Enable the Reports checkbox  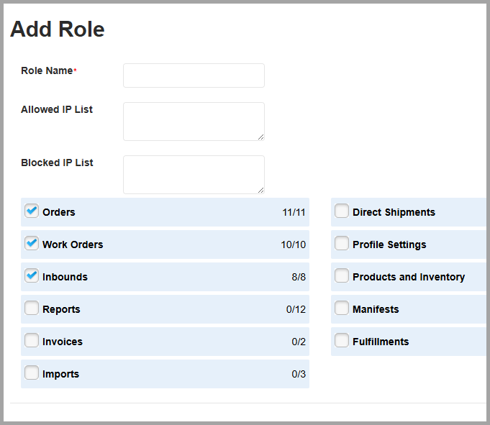(32, 309)
